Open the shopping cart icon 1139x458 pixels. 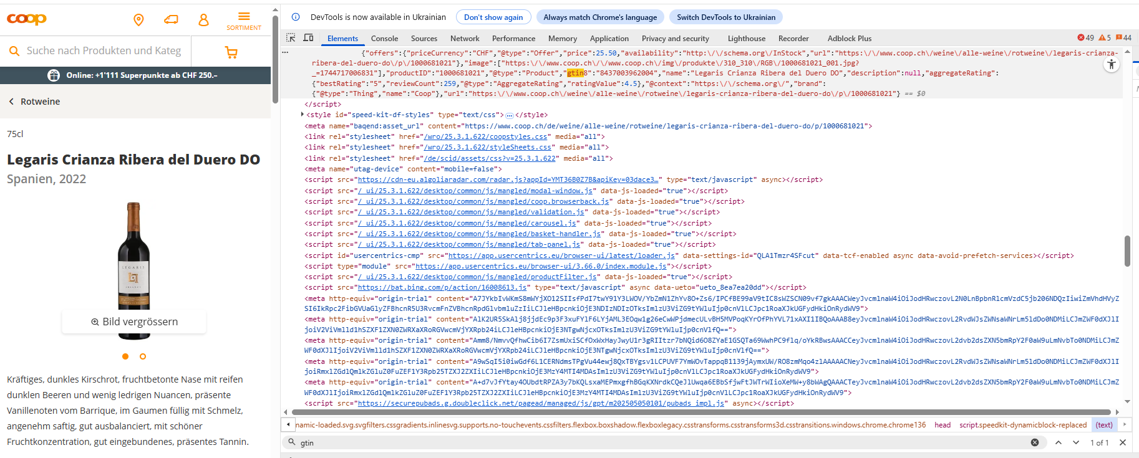click(231, 53)
